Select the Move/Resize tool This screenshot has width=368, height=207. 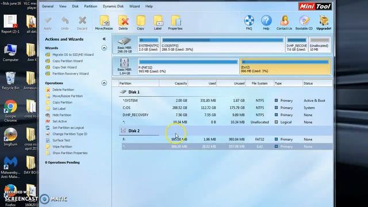pyautogui.click(x=104, y=23)
